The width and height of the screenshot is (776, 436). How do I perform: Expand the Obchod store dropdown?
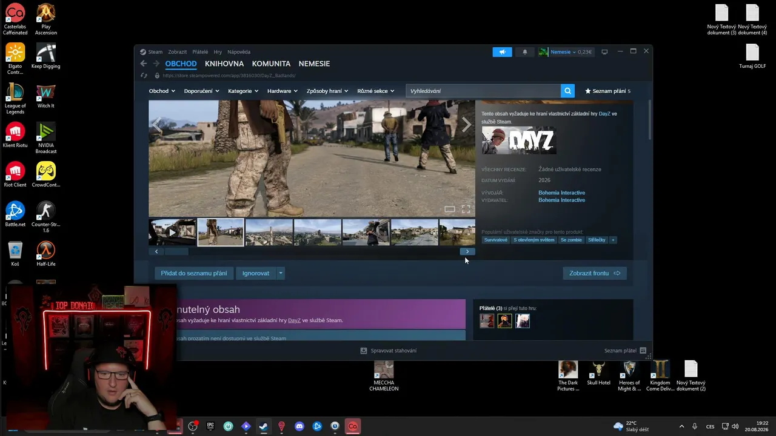162,91
